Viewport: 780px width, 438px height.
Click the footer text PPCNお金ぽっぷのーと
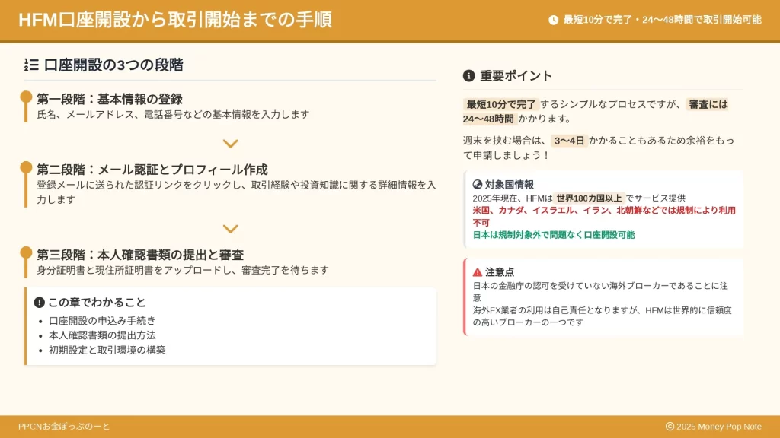click(x=64, y=427)
